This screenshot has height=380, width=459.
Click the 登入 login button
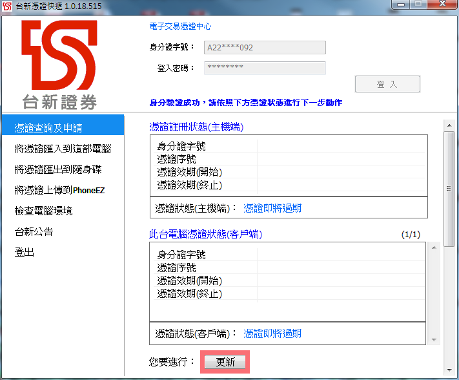tap(387, 84)
